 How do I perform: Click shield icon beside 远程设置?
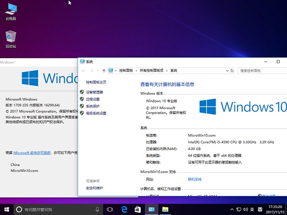pyautogui.click(x=82, y=99)
